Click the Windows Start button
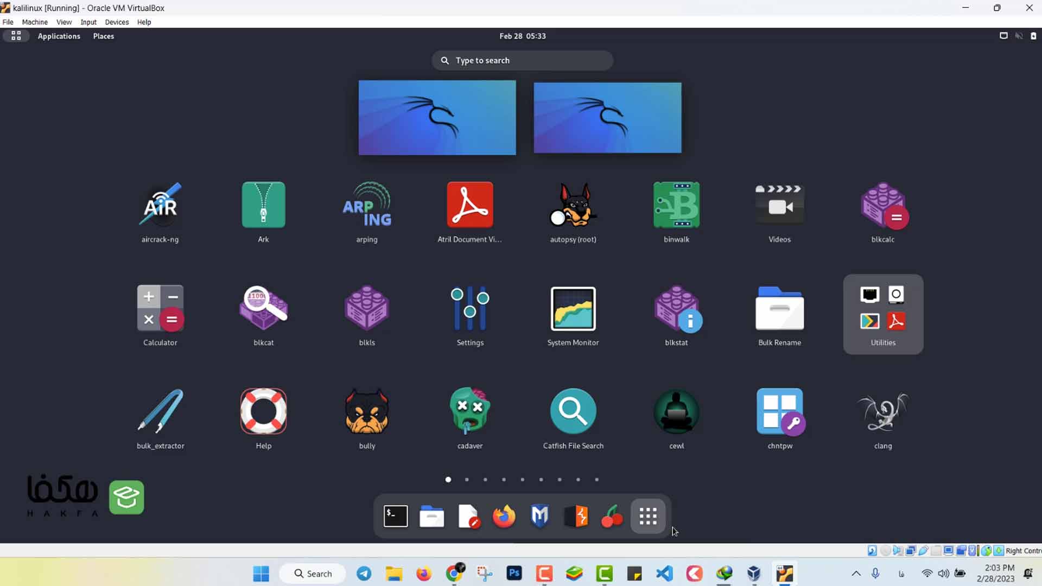 (x=261, y=574)
